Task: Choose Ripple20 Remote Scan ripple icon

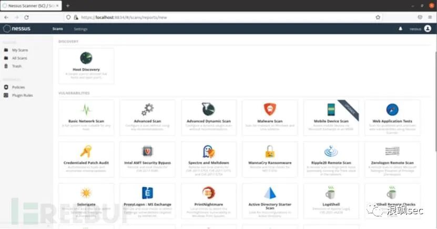Action: 331,151
